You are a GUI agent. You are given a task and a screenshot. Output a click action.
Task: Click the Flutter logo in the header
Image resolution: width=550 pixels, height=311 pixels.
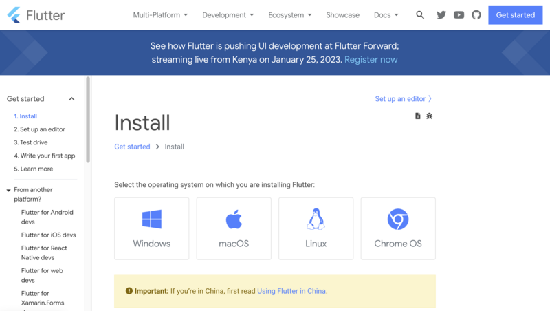point(36,15)
